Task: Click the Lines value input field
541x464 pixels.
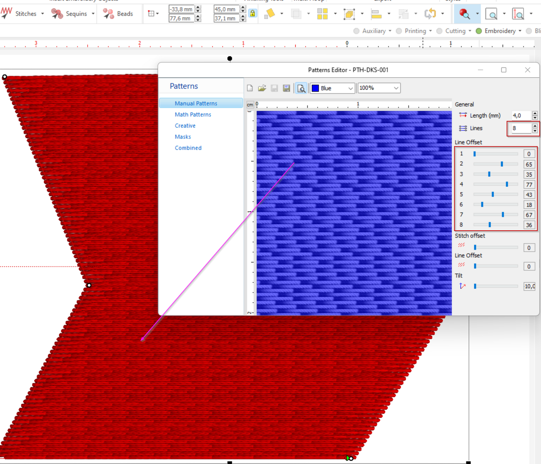Action: tap(521, 128)
